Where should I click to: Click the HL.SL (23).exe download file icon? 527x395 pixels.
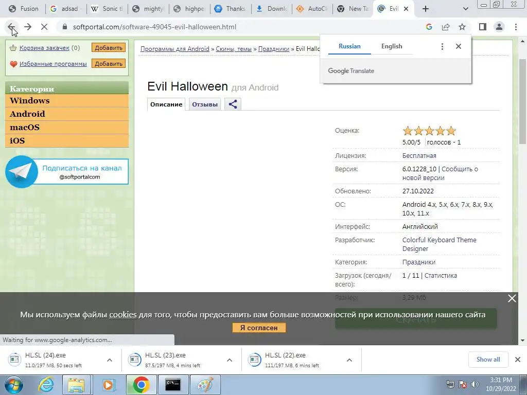point(134,360)
